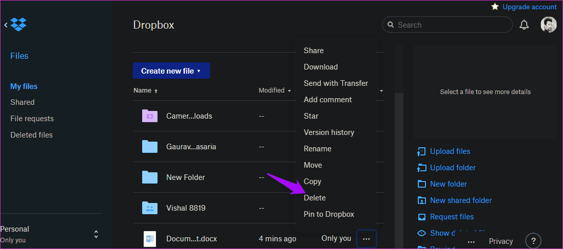Open the Camer...loads folder name
The width and height of the screenshot is (563, 249).
[x=189, y=116]
